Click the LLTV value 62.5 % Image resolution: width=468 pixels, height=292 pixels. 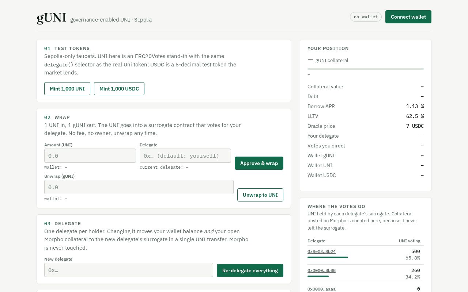pos(415,116)
